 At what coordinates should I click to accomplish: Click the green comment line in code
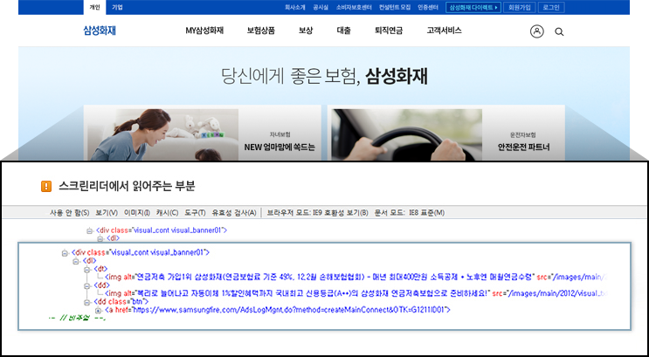click(78, 318)
